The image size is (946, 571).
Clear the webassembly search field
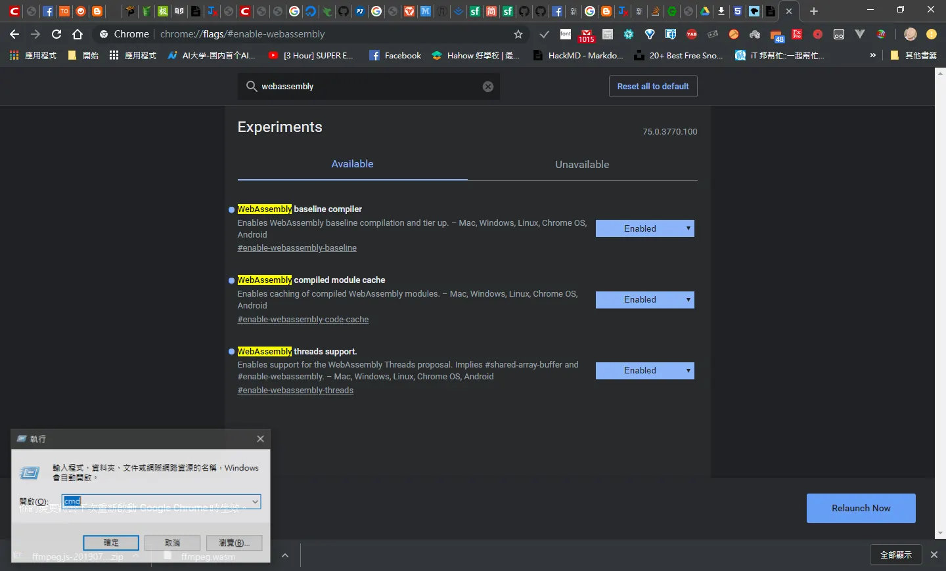tap(488, 87)
